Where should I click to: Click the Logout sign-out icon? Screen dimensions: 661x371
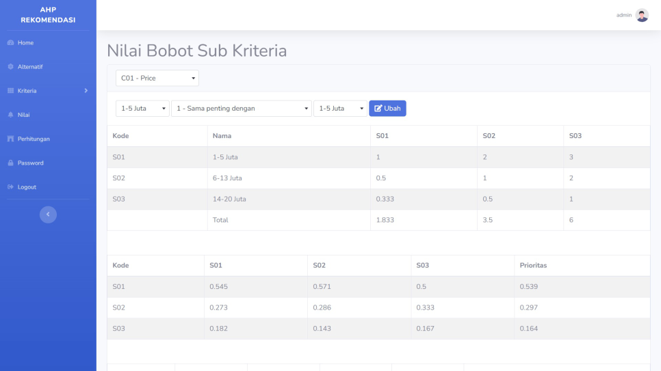pyautogui.click(x=10, y=187)
